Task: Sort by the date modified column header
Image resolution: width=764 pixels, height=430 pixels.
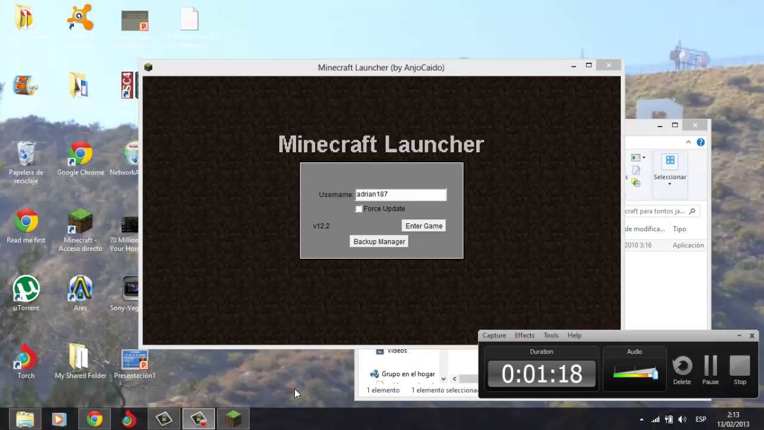Action: [645, 229]
